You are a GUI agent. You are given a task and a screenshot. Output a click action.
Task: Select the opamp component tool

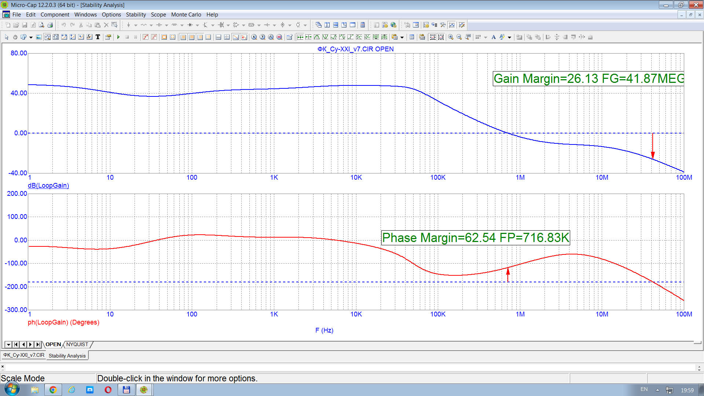click(x=236, y=25)
